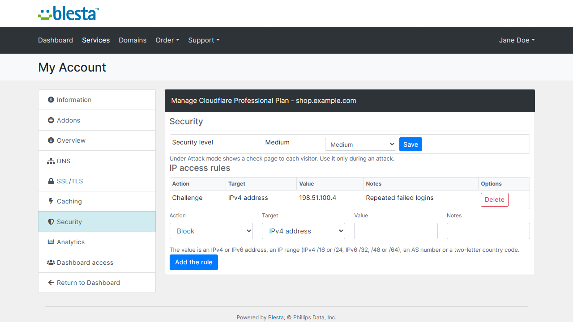Click the Return to Dashboard arrow icon
This screenshot has height=322, width=573.
pyautogui.click(x=51, y=283)
